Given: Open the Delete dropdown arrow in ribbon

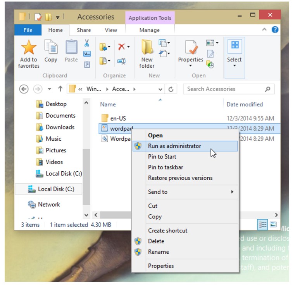Looking at the screenshot, I should 128,47.
